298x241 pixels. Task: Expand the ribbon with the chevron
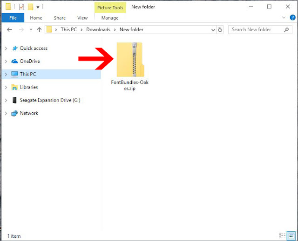(284, 18)
